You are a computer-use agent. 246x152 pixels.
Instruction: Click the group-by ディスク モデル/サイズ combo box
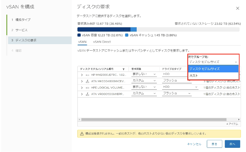pyautogui.click(x=213, y=62)
